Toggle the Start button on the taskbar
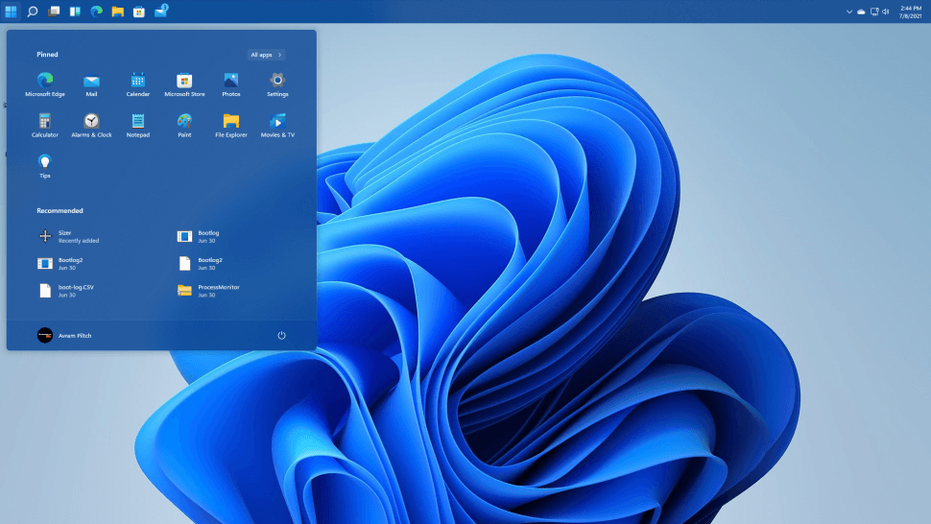The height and width of the screenshot is (524, 931). tap(11, 12)
